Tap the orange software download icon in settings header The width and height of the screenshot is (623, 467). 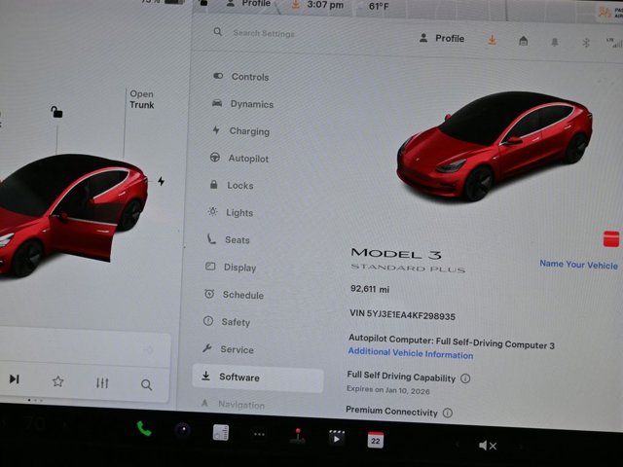[x=492, y=40]
